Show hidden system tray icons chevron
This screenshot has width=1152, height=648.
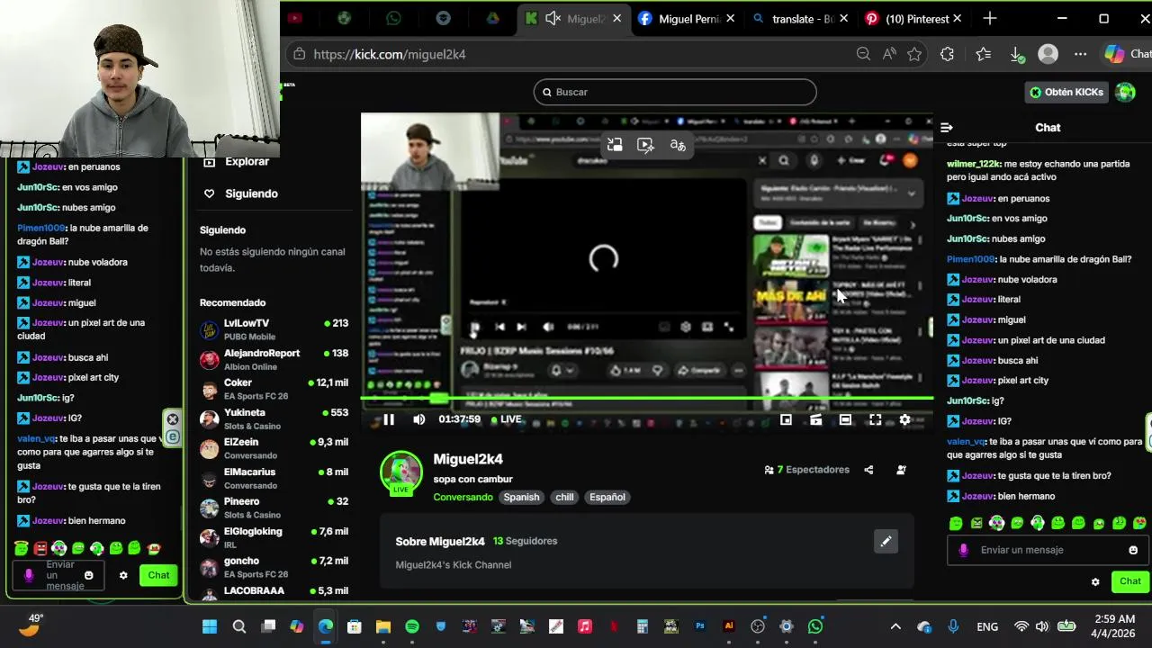click(895, 626)
